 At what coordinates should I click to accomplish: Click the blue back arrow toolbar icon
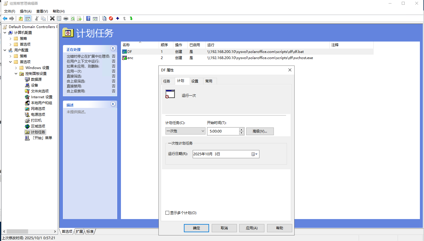pyautogui.click(x=5, y=18)
